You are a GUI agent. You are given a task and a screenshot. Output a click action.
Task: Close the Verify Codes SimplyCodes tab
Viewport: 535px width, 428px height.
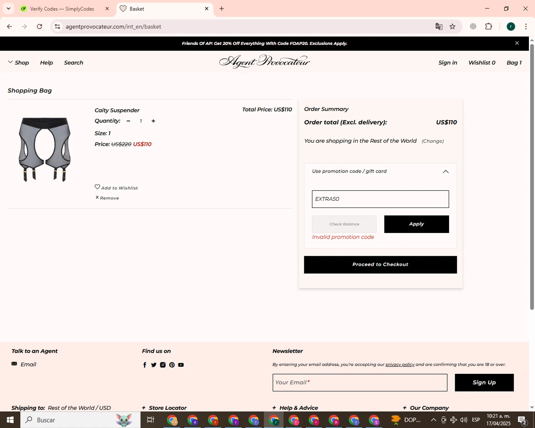coord(107,9)
